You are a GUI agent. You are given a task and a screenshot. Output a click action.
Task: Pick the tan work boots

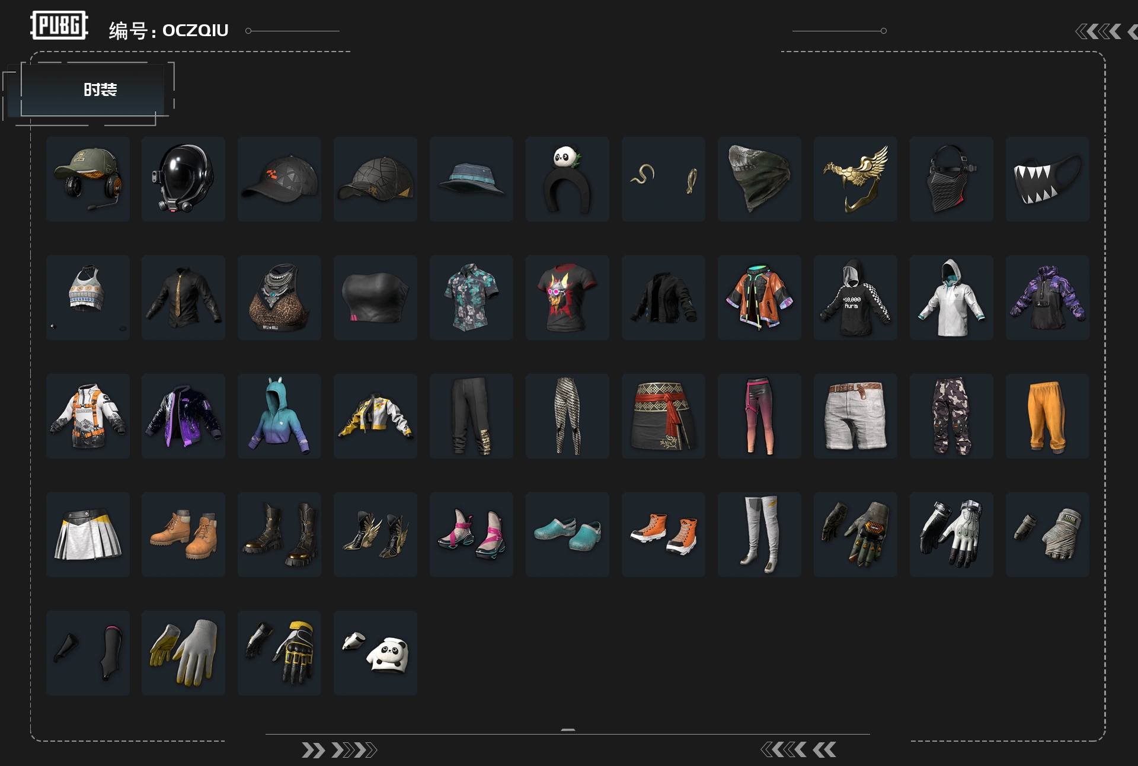pos(184,534)
